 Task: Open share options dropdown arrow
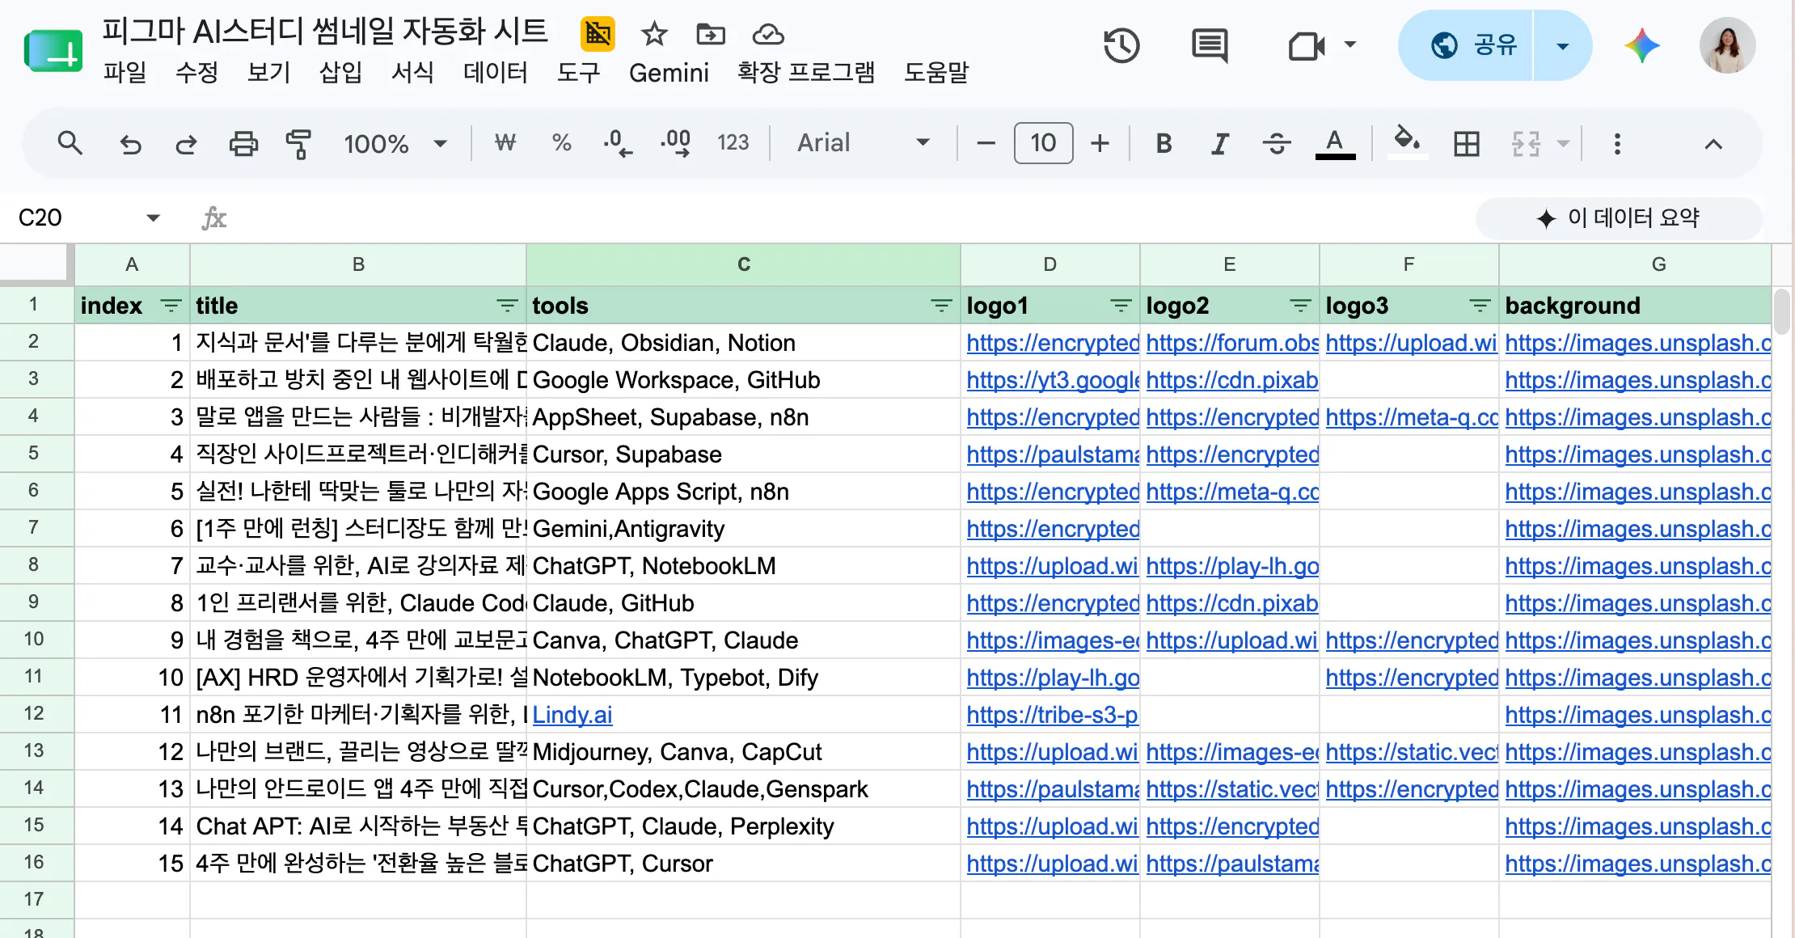pyautogui.click(x=1562, y=45)
